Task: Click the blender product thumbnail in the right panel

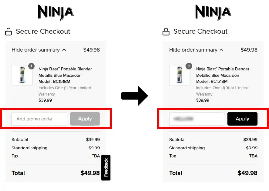Action: click(179, 76)
